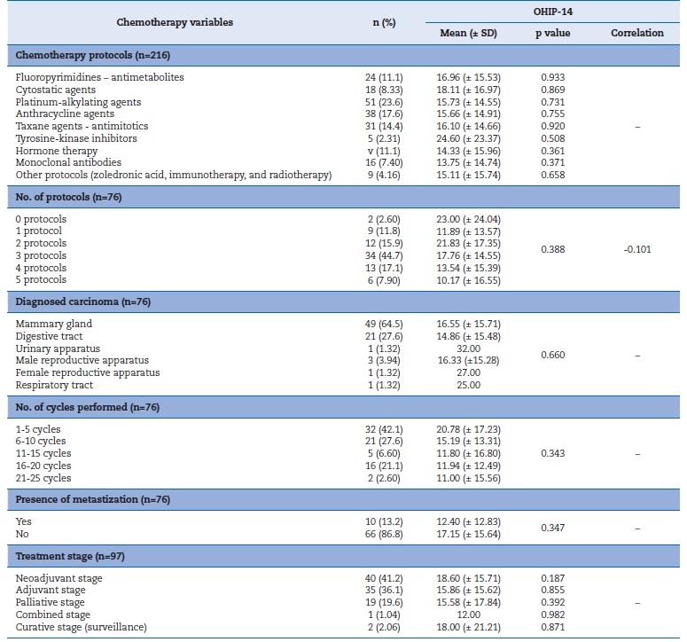Click the "Mammary gland" row label
This screenshot has height=642, width=687.
point(53,325)
